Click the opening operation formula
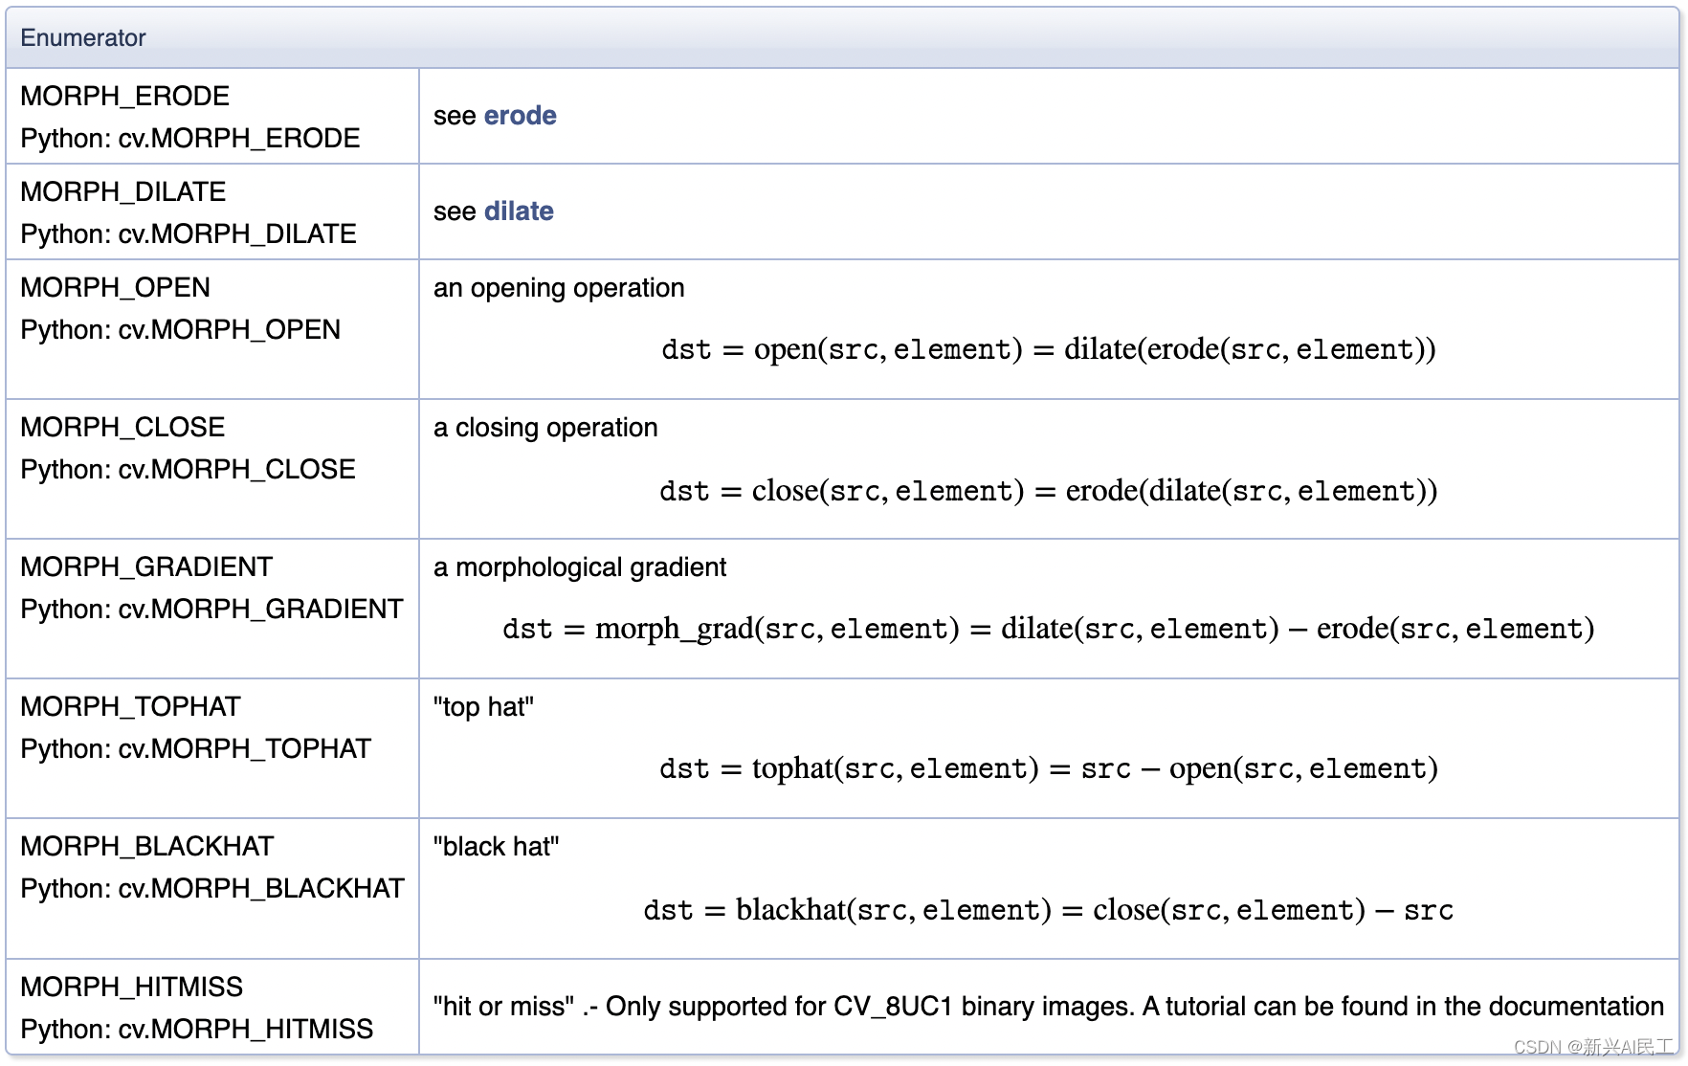Viewport: 1688px width, 1066px height. point(1048,349)
